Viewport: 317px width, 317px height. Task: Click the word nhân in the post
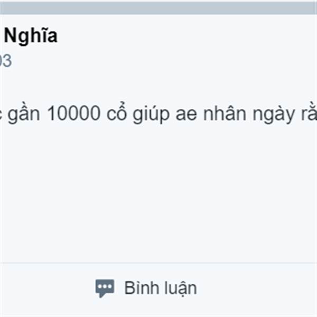coord(225,113)
